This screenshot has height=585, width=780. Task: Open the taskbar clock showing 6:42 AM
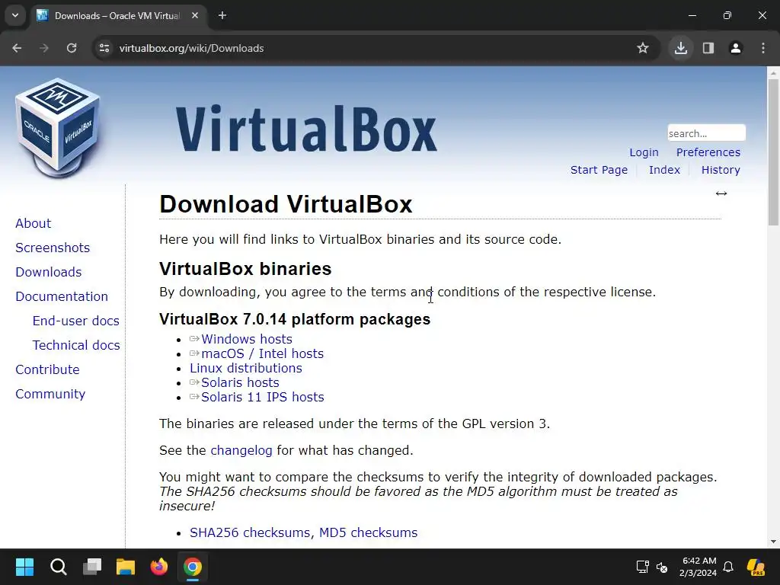(698, 567)
